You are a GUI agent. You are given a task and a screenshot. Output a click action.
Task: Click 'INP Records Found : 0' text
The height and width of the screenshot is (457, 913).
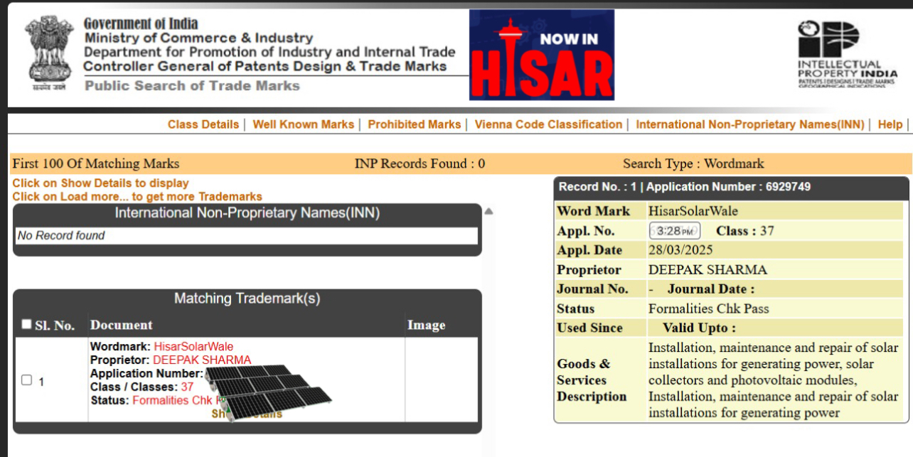[420, 163]
